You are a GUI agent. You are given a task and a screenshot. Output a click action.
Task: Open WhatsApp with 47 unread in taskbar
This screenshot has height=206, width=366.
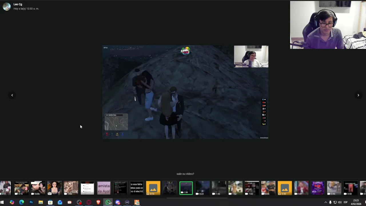tap(108, 202)
